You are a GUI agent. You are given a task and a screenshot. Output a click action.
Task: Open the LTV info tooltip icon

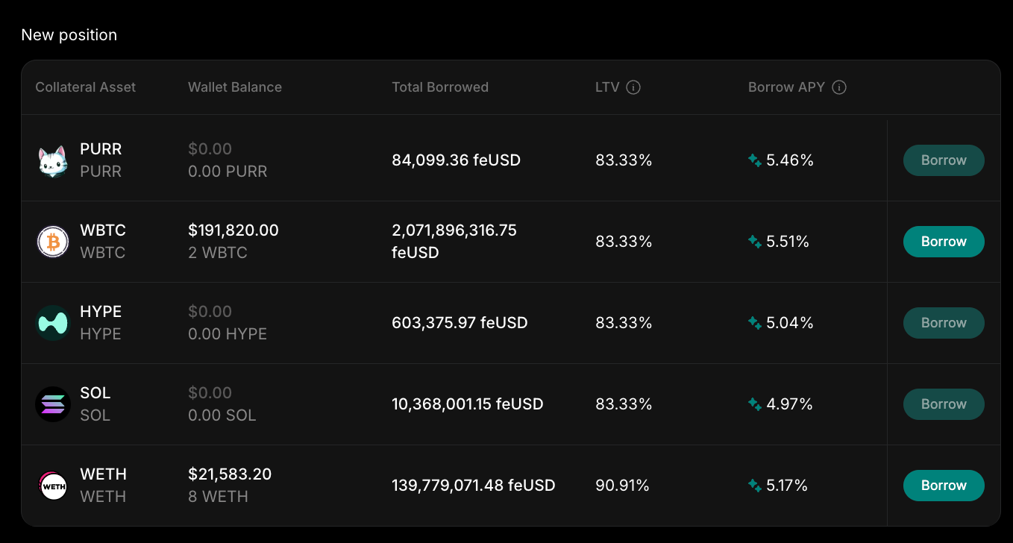[x=634, y=87]
